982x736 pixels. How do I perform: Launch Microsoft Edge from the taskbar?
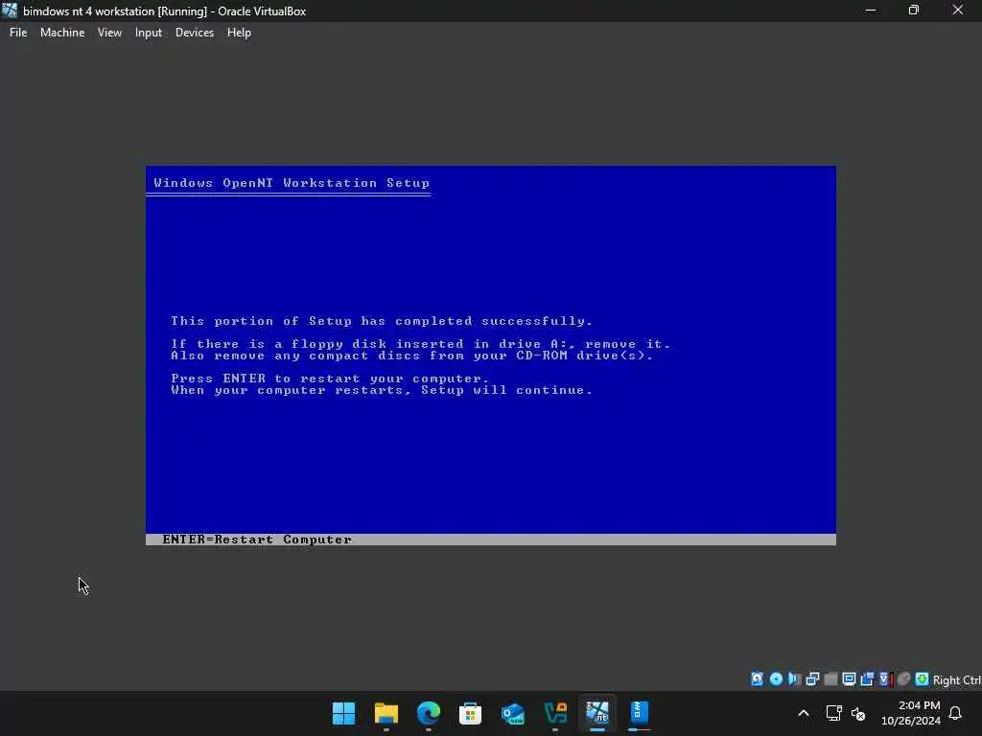(429, 713)
